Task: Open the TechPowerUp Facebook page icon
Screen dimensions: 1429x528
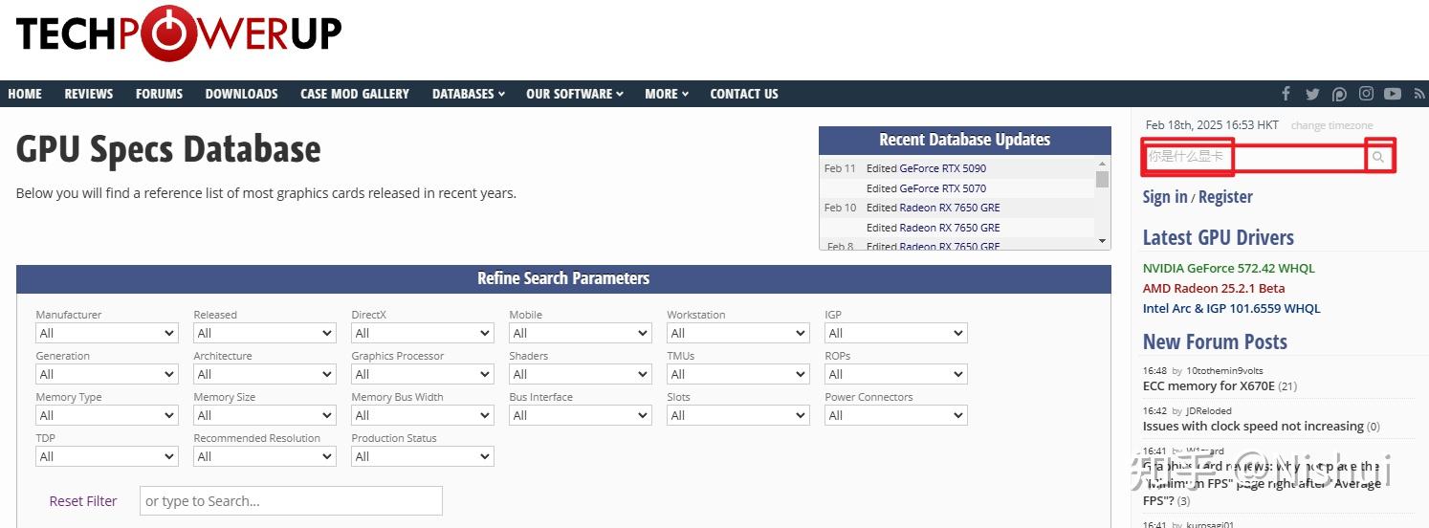Action: click(x=1286, y=94)
